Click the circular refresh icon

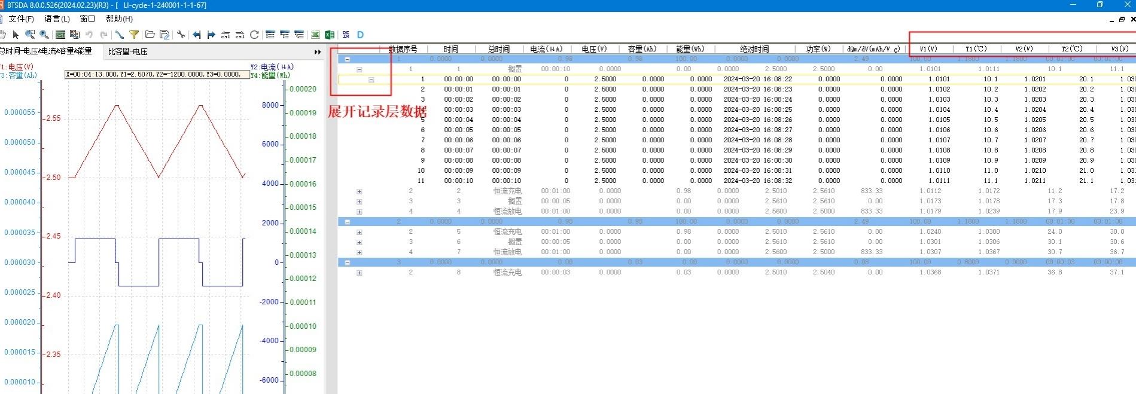click(254, 35)
